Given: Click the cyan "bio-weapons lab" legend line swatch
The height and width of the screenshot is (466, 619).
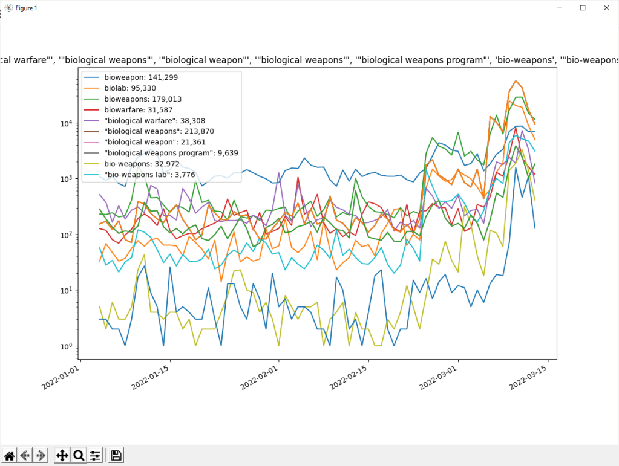Looking at the screenshot, I should coord(92,174).
